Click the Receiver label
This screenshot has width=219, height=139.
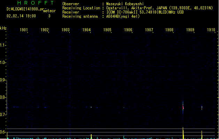(x=71, y=12)
